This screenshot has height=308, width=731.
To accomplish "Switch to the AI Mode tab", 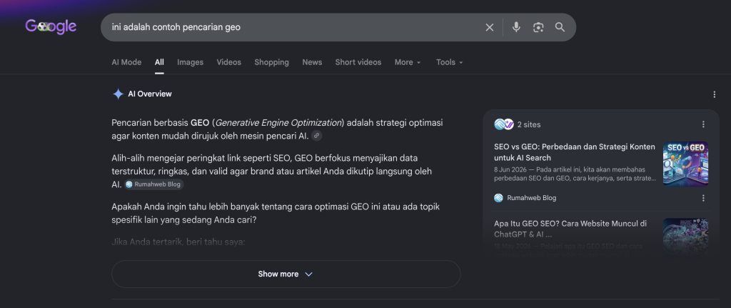I will pos(126,62).
